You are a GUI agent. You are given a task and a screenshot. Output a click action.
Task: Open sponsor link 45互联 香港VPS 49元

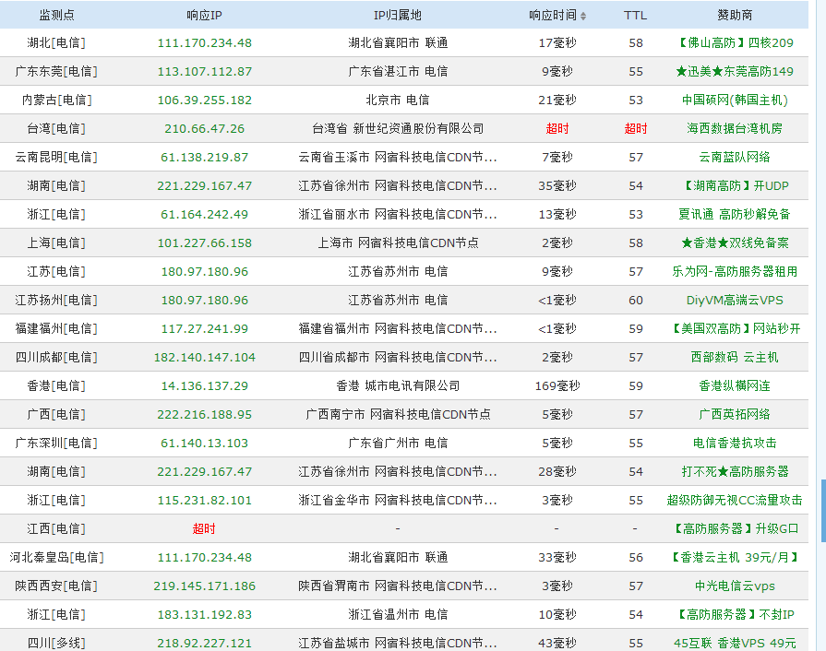pyautogui.click(x=735, y=643)
